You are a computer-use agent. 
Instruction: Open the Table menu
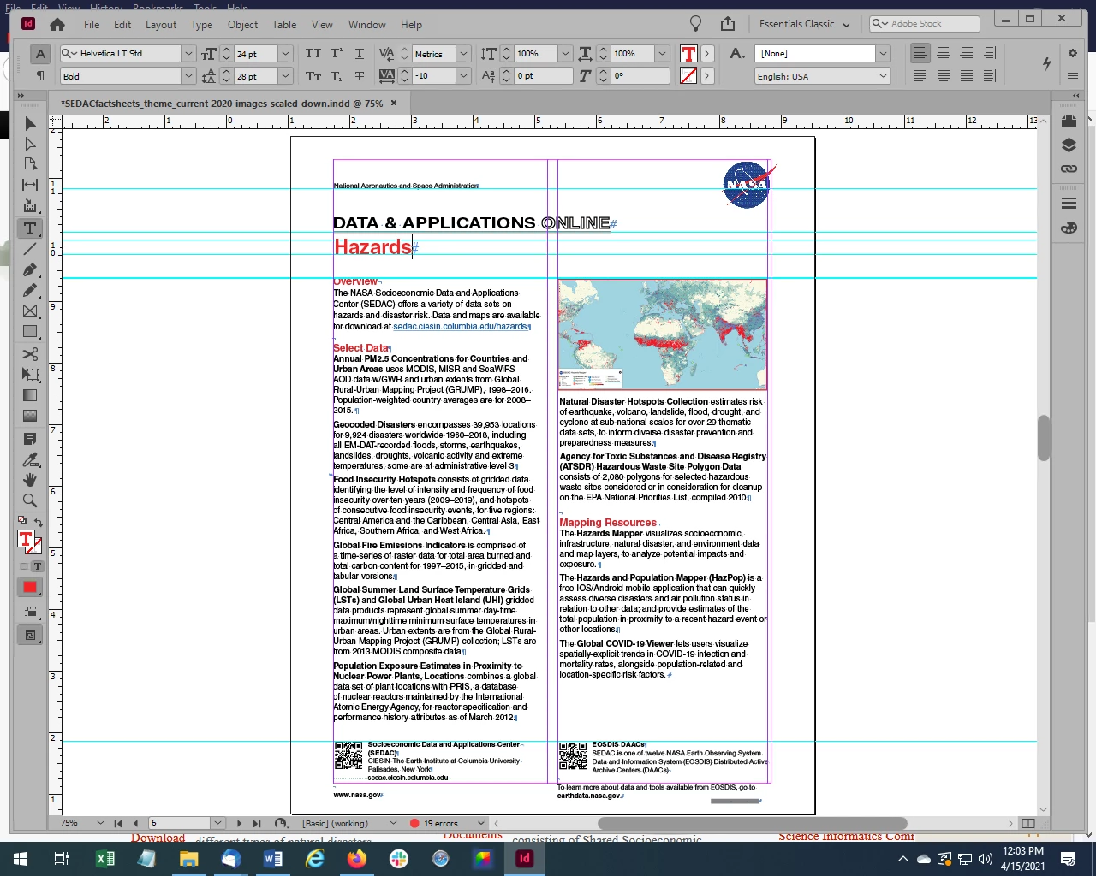click(x=284, y=25)
